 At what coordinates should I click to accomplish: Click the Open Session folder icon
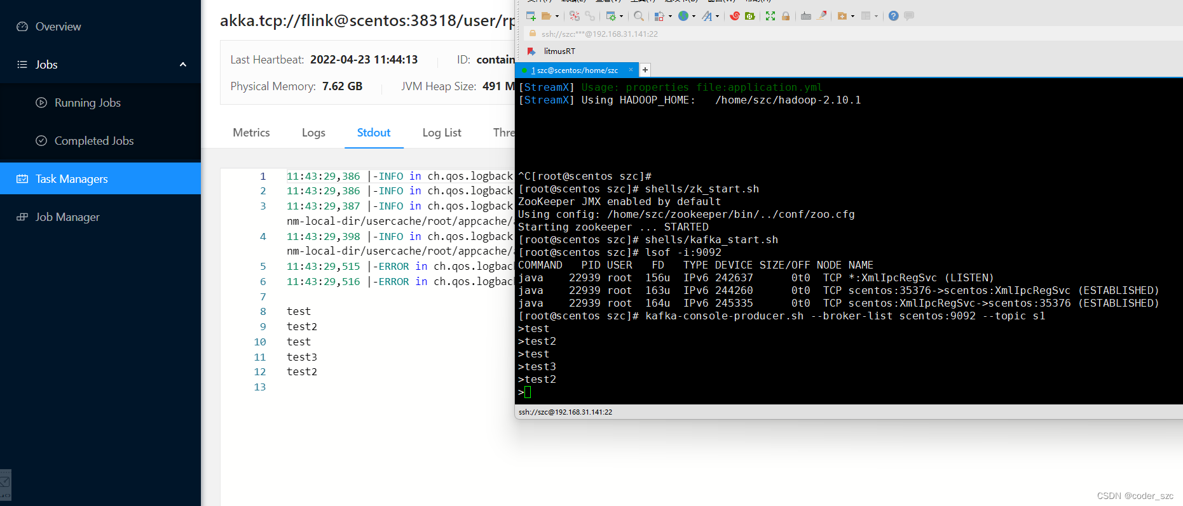point(546,16)
